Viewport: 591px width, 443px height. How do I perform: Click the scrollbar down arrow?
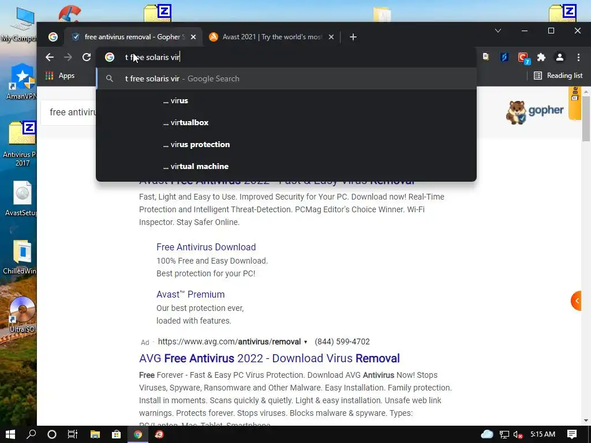pos(586,421)
